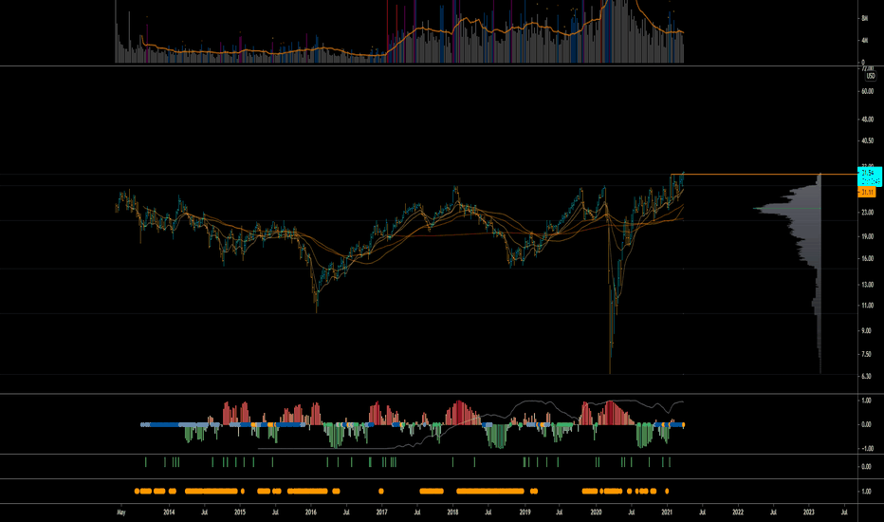Click the cyan 31.54 current price tag

pos(870,177)
